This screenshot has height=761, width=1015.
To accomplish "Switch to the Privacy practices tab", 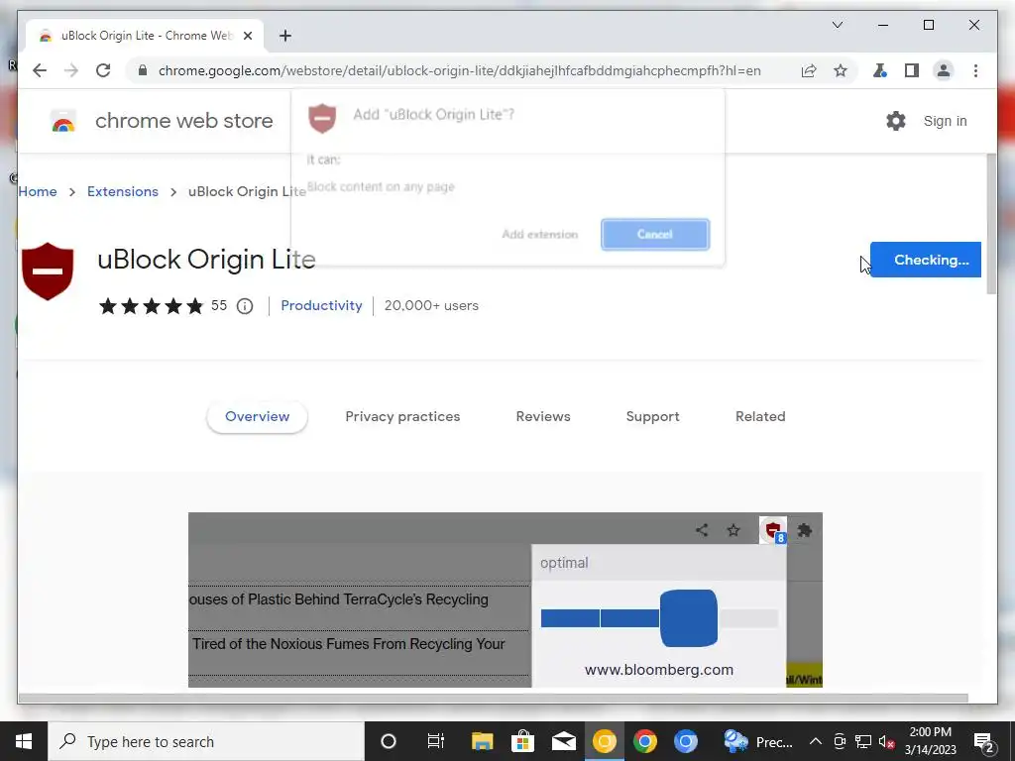I will [x=402, y=417].
